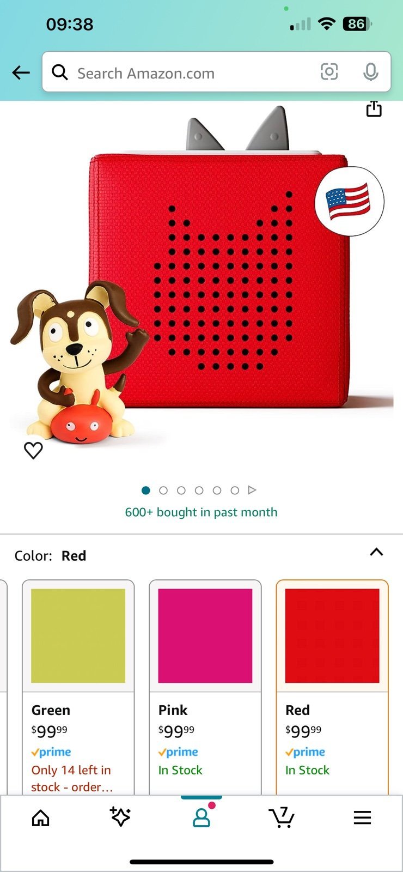The width and height of the screenshot is (403, 872).
Task: Open product video via play triangle
Action: [x=252, y=490]
